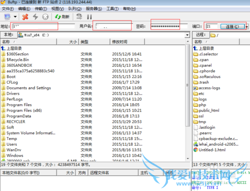Select remote .cl.selector folder icon
The width and height of the screenshot is (250, 191).
coord(195,54)
